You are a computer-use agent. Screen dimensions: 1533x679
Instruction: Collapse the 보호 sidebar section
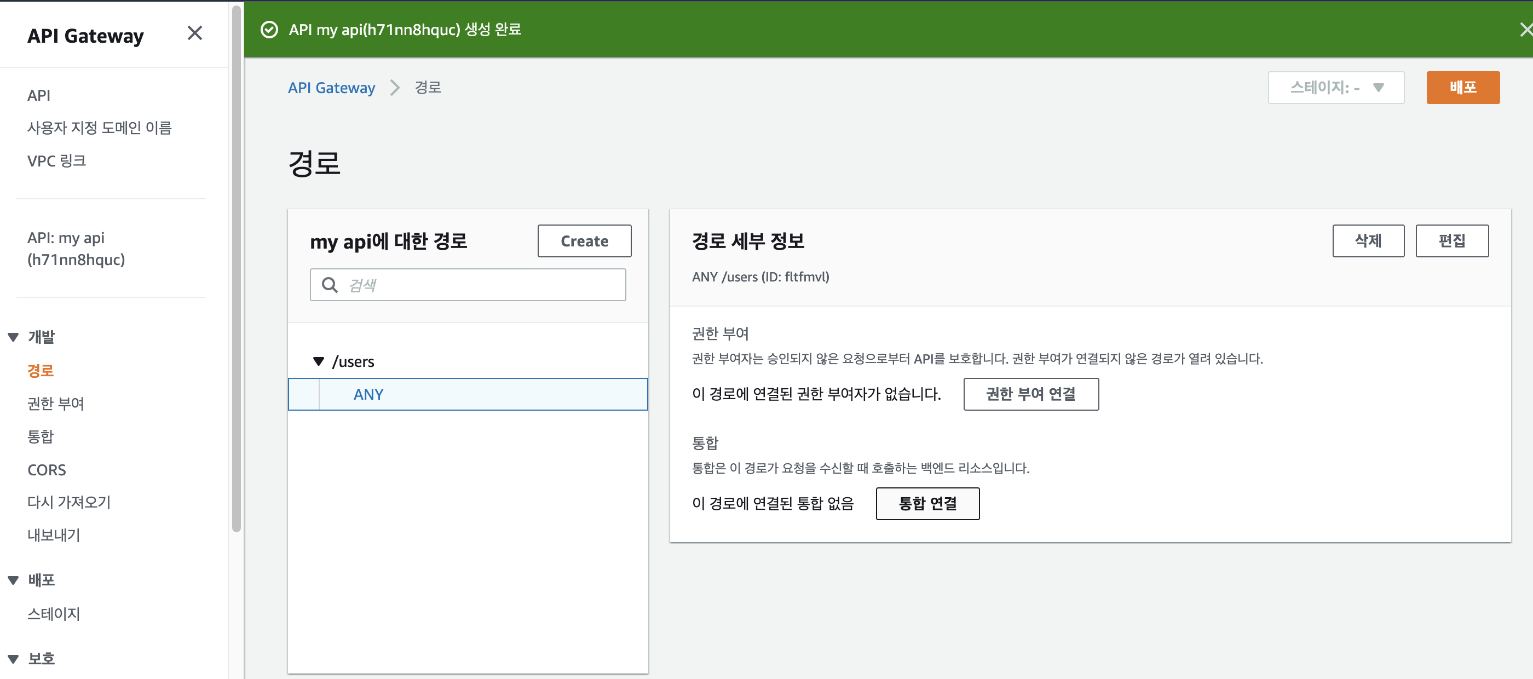13,658
